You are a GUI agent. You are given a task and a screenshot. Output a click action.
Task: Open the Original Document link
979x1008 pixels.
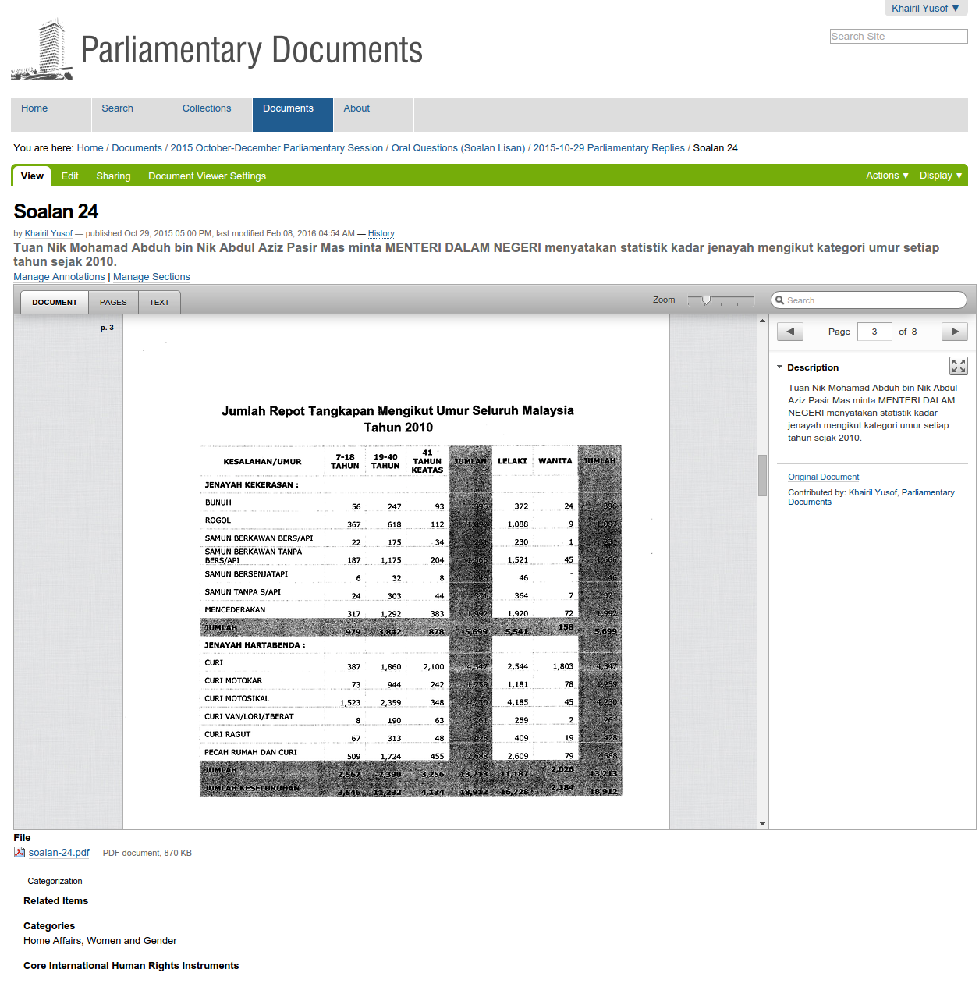(823, 477)
